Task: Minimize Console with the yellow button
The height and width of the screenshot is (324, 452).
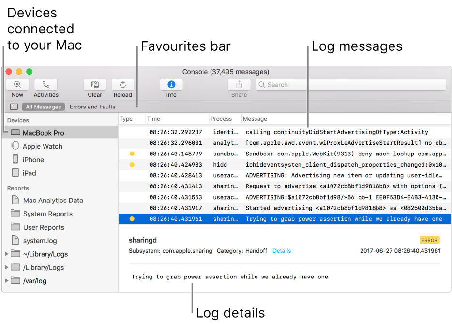Action: coord(19,72)
